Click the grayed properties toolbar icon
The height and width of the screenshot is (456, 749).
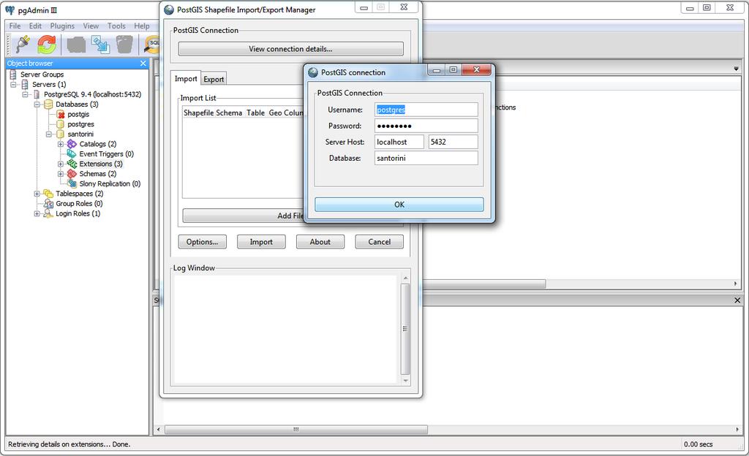click(x=76, y=45)
